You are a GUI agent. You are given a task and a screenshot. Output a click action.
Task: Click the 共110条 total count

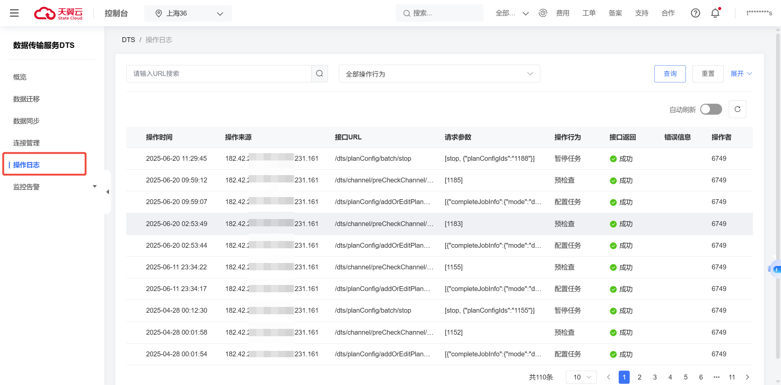541,377
